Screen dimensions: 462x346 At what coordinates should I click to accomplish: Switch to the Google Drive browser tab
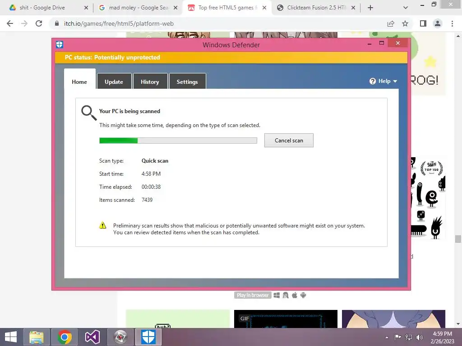47,8
